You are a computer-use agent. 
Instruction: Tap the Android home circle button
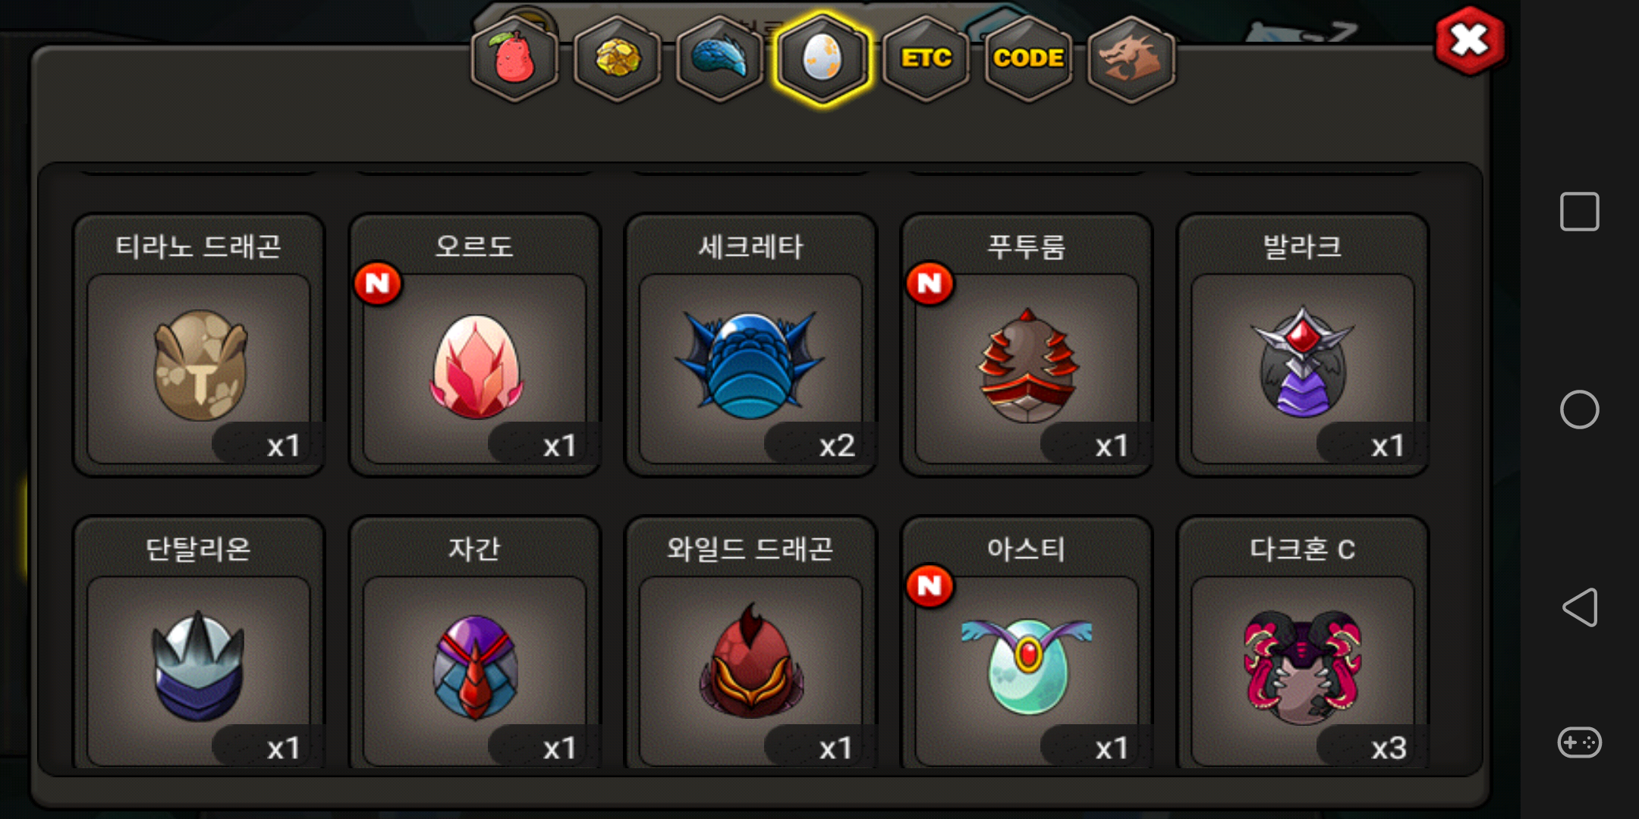pyautogui.click(x=1580, y=409)
